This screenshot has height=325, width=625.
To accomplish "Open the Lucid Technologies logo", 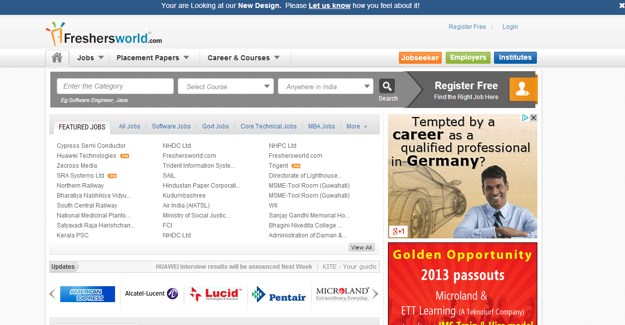I will (x=216, y=294).
